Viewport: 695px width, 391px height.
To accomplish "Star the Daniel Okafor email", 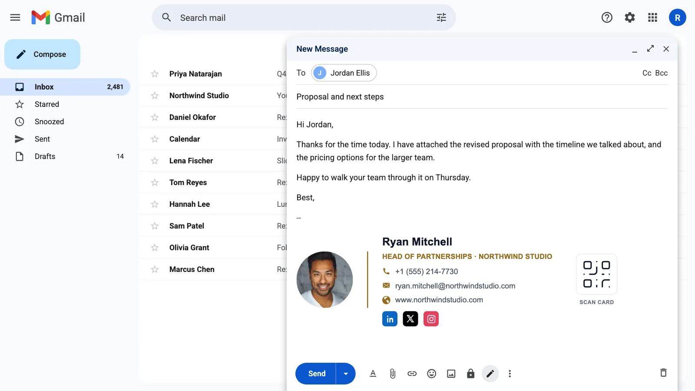I will point(155,117).
